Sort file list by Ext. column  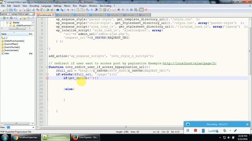(x=31, y=34)
